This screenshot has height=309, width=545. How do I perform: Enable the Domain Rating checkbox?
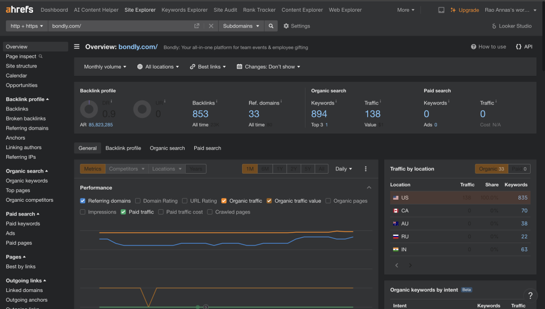138,201
